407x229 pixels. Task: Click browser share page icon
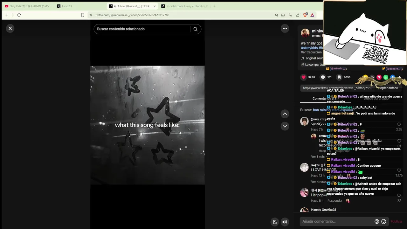pos(297,15)
